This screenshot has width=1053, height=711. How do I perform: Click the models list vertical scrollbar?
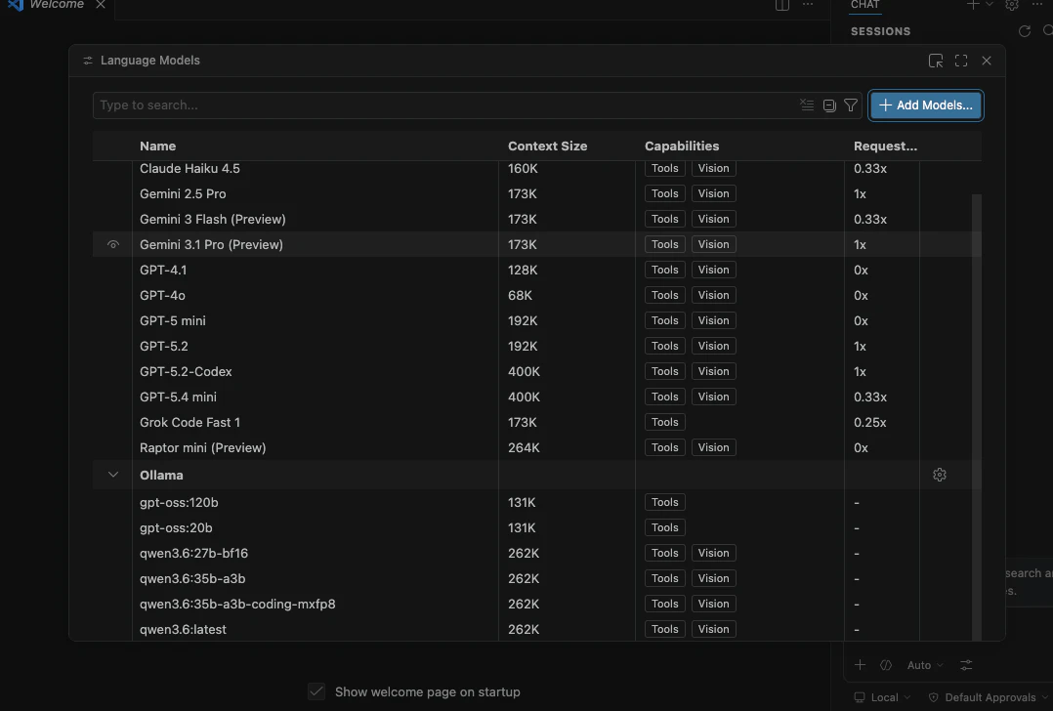point(977,416)
